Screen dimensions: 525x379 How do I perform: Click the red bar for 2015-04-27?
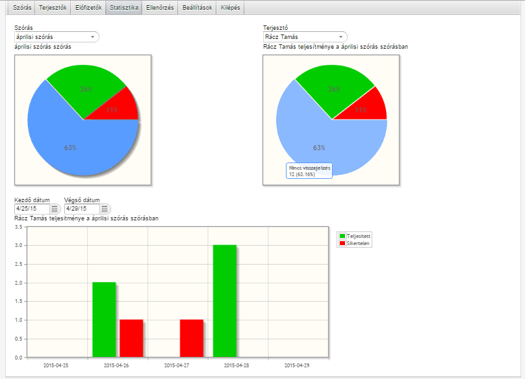click(x=192, y=339)
